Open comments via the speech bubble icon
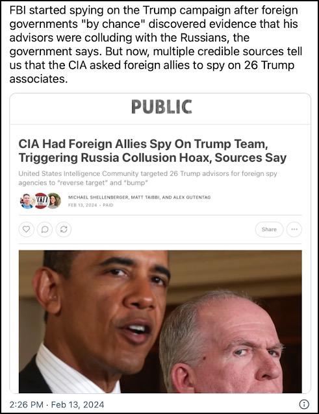319x414 pixels. [x=45, y=229]
